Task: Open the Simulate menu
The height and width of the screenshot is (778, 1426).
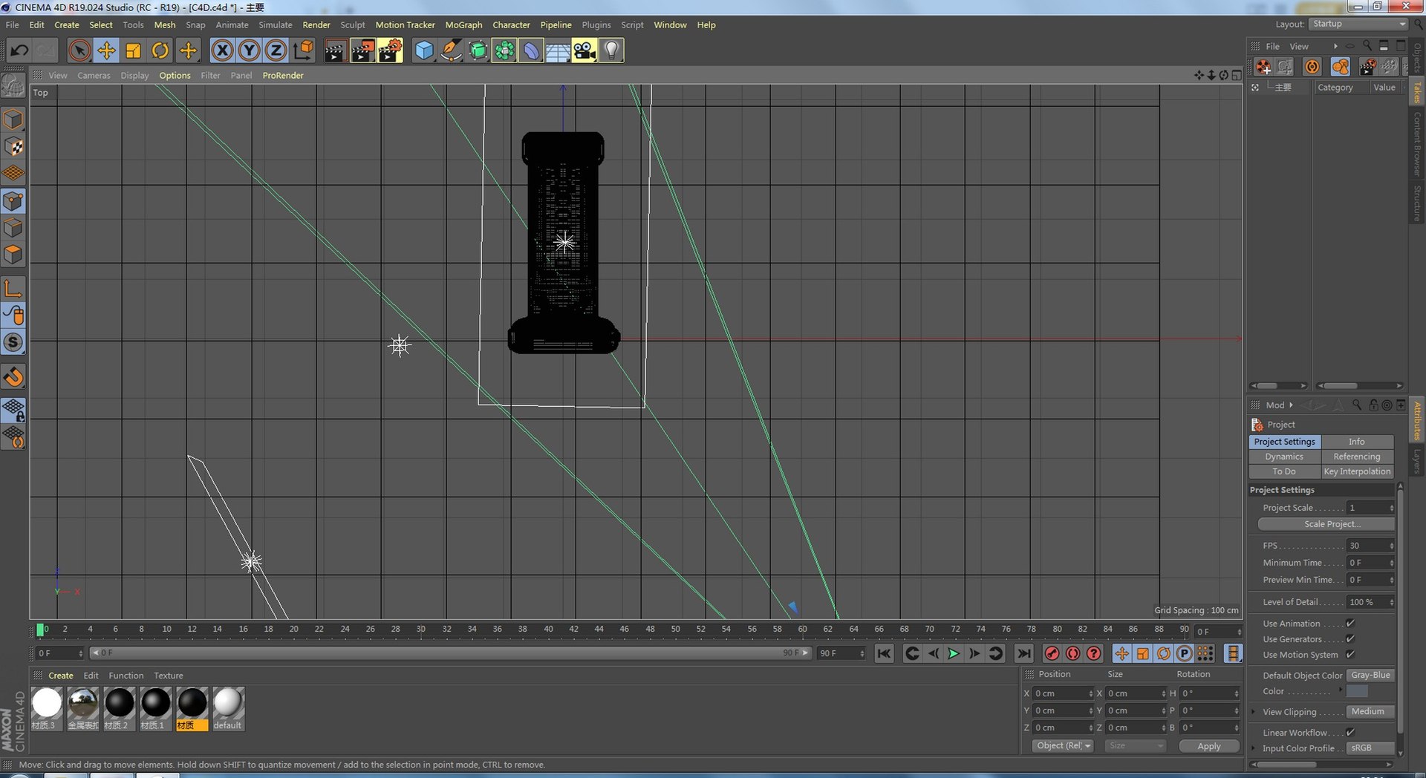Action: pyautogui.click(x=275, y=24)
